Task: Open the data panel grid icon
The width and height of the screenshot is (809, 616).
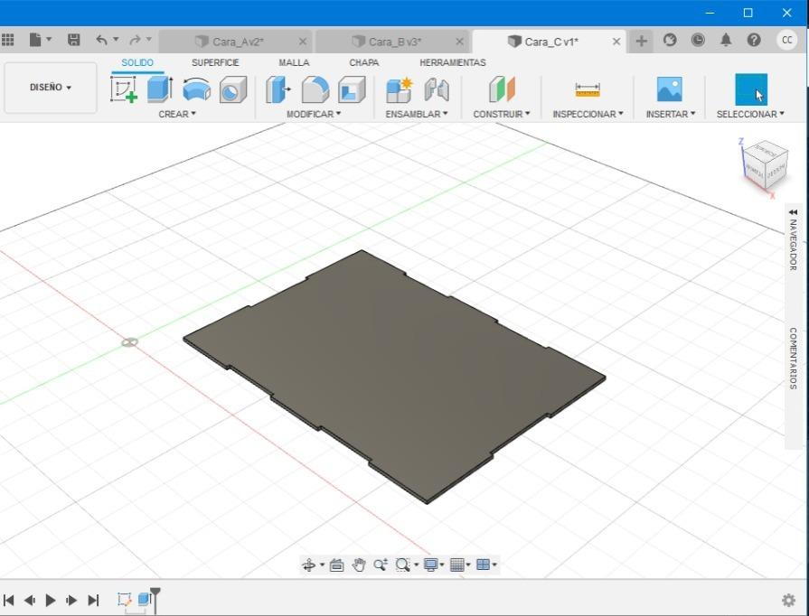Action: (x=7, y=41)
